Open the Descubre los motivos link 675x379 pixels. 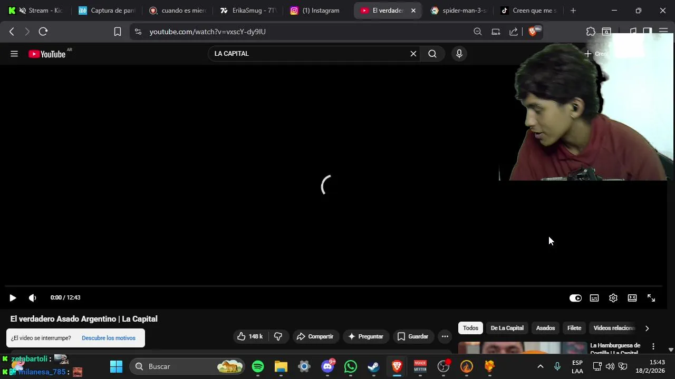[109, 338]
